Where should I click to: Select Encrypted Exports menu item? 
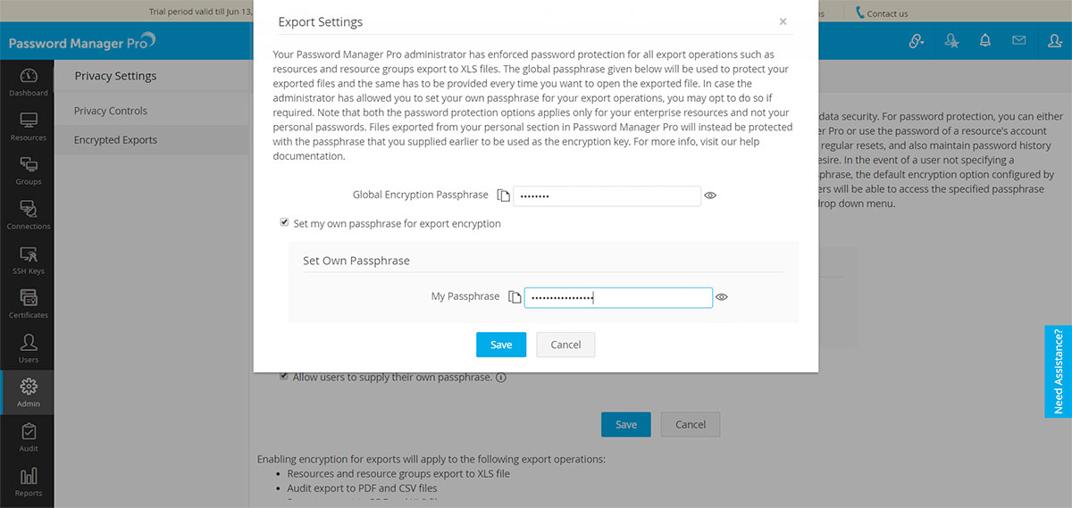(x=115, y=140)
